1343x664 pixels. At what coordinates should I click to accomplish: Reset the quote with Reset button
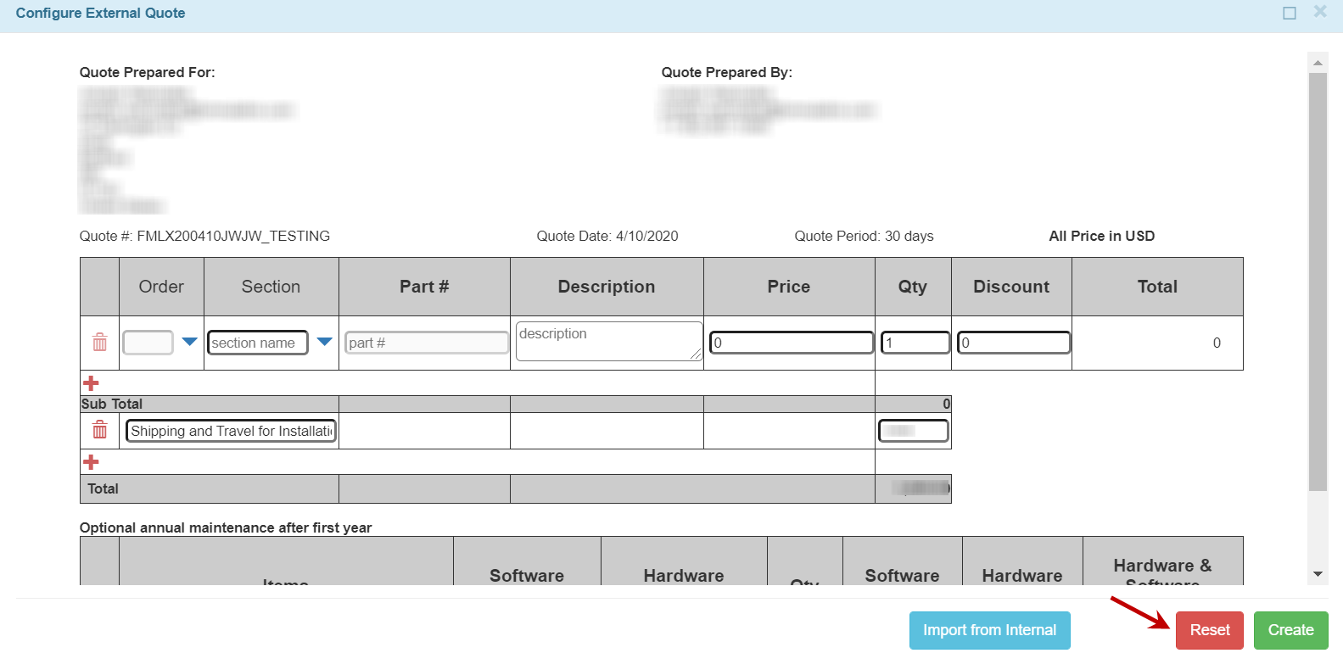(x=1209, y=630)
